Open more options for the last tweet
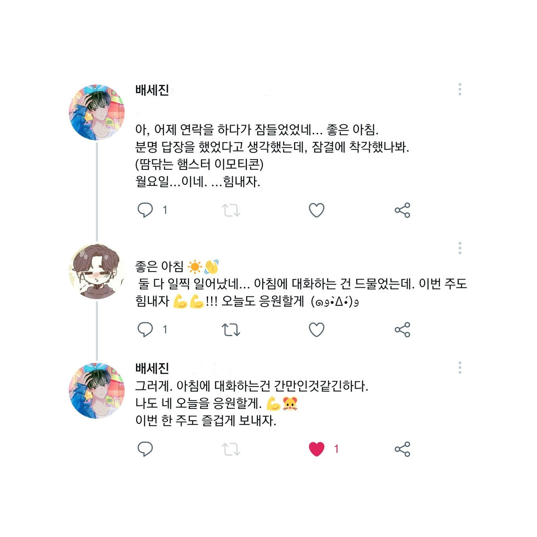537x537 pixels. (460, 368)
